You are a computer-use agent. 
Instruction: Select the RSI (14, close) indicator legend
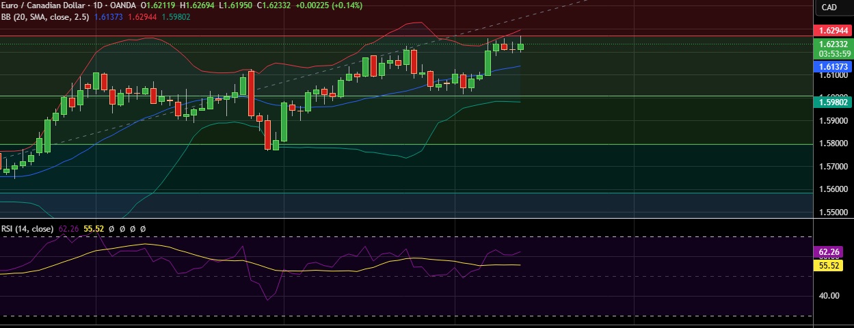click(27, 229)
